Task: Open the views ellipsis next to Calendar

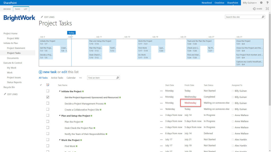Action: pos(80,78)
